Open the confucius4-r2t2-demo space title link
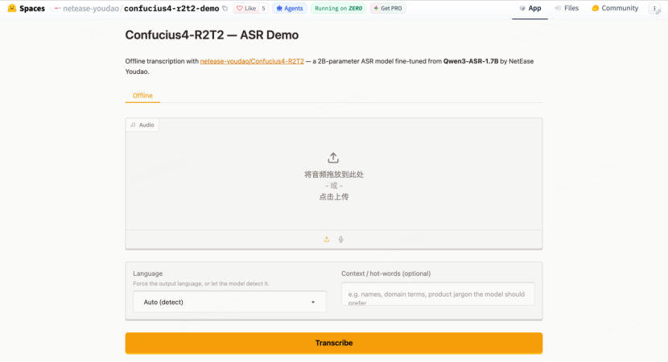The width and height of the screenshot is (668, 362). 171,8
